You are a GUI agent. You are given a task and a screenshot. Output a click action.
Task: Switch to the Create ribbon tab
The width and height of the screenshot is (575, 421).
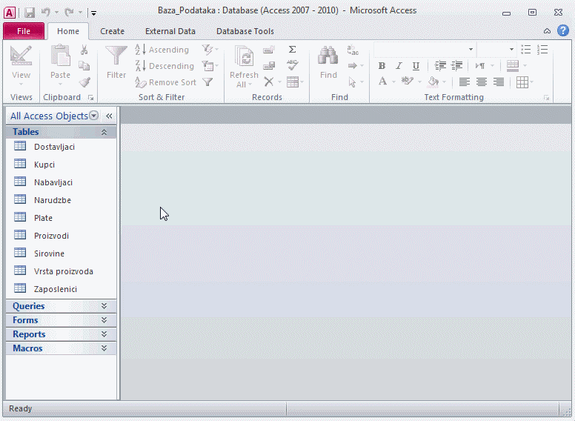[112, 31]
